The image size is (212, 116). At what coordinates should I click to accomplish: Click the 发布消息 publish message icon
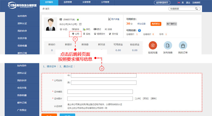pyautogui.click(x=168, y=46)
